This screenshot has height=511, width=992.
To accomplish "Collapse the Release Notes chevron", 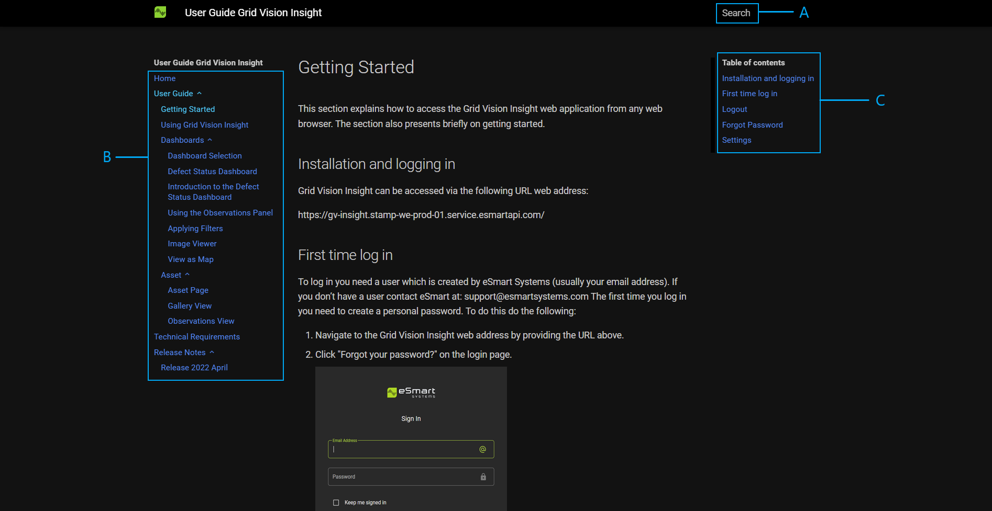I will click(x=212, y=353).
